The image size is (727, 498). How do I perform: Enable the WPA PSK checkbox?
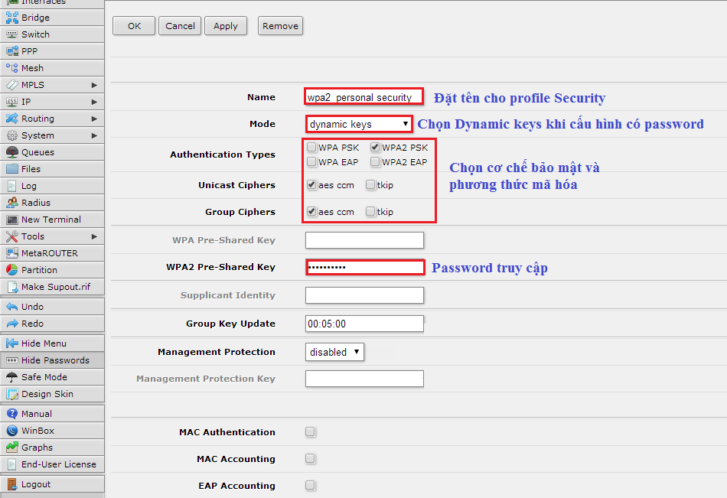(x=311, y=148)
